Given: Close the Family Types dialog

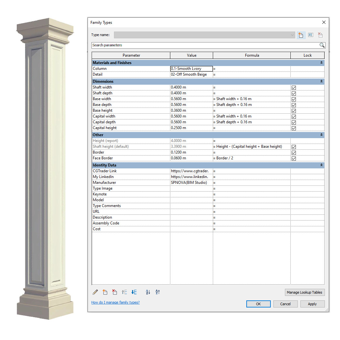Looking at the screenshot, I should (x=324, y=22).
